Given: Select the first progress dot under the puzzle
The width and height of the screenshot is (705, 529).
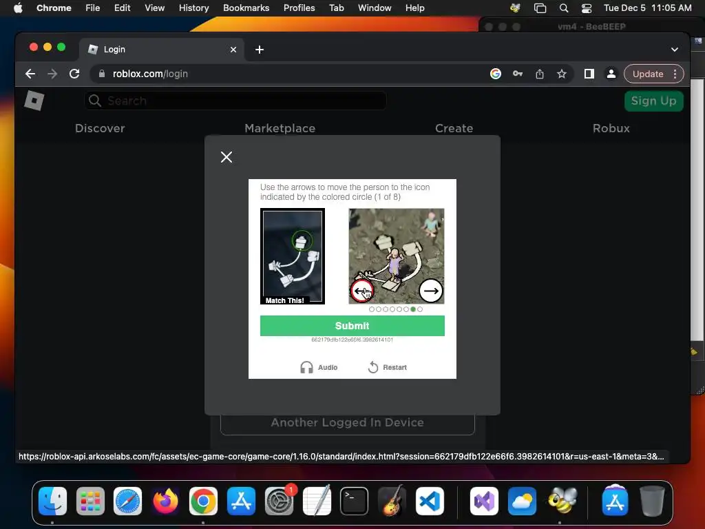Looking at the screenshot, I should tap(371, 309).
